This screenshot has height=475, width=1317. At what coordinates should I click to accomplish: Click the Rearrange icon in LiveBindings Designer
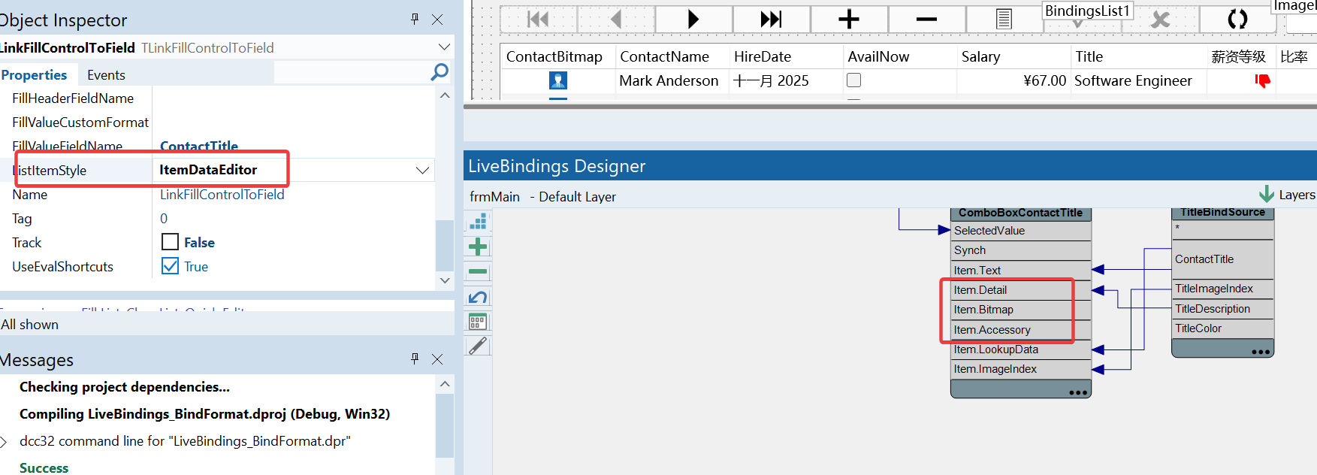[478, 221]
